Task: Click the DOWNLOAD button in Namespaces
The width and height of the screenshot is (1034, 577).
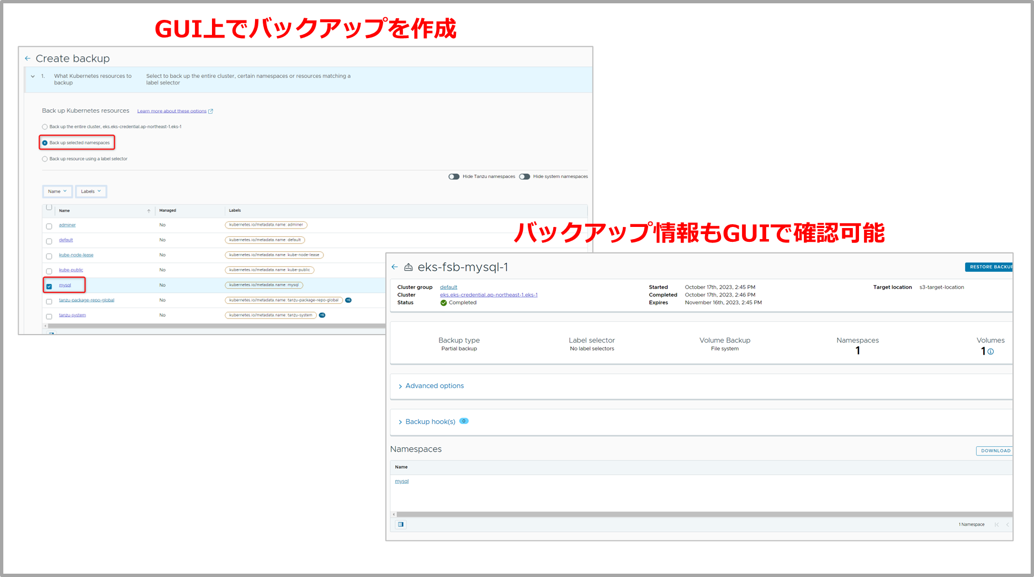Action: click(x=994, y=451)
